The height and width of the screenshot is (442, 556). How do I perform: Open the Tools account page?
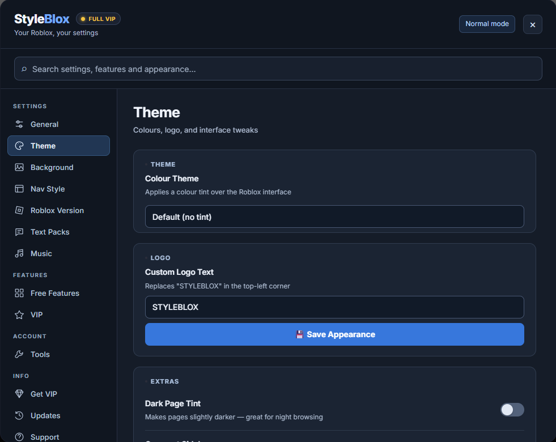pos(58,354)
